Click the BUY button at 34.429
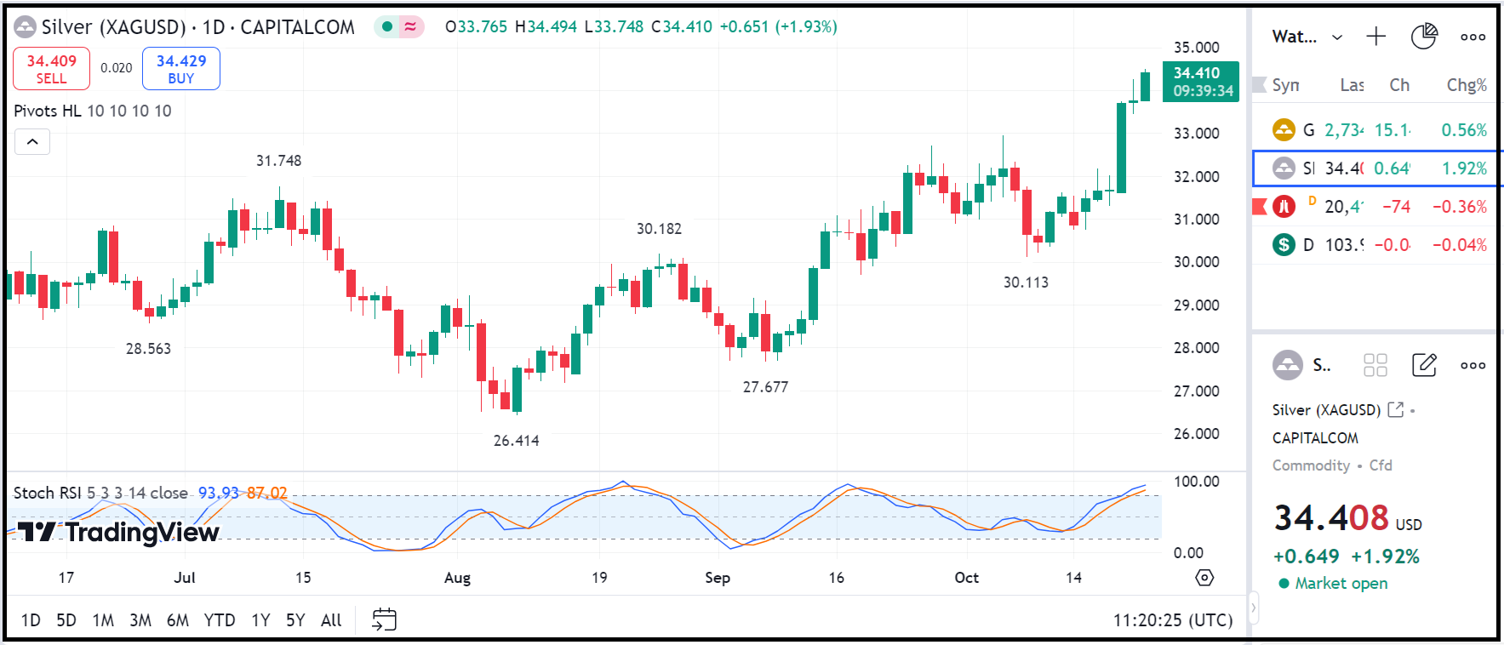 (180, 69)
